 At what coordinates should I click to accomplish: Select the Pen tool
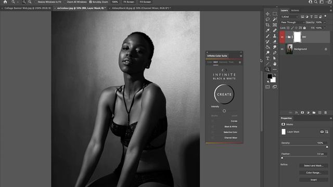pos(275,52)
